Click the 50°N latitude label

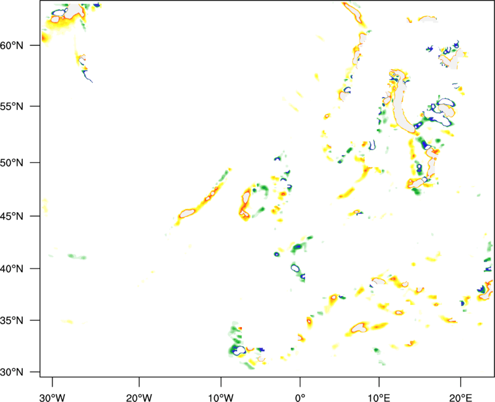pos(12,163)
